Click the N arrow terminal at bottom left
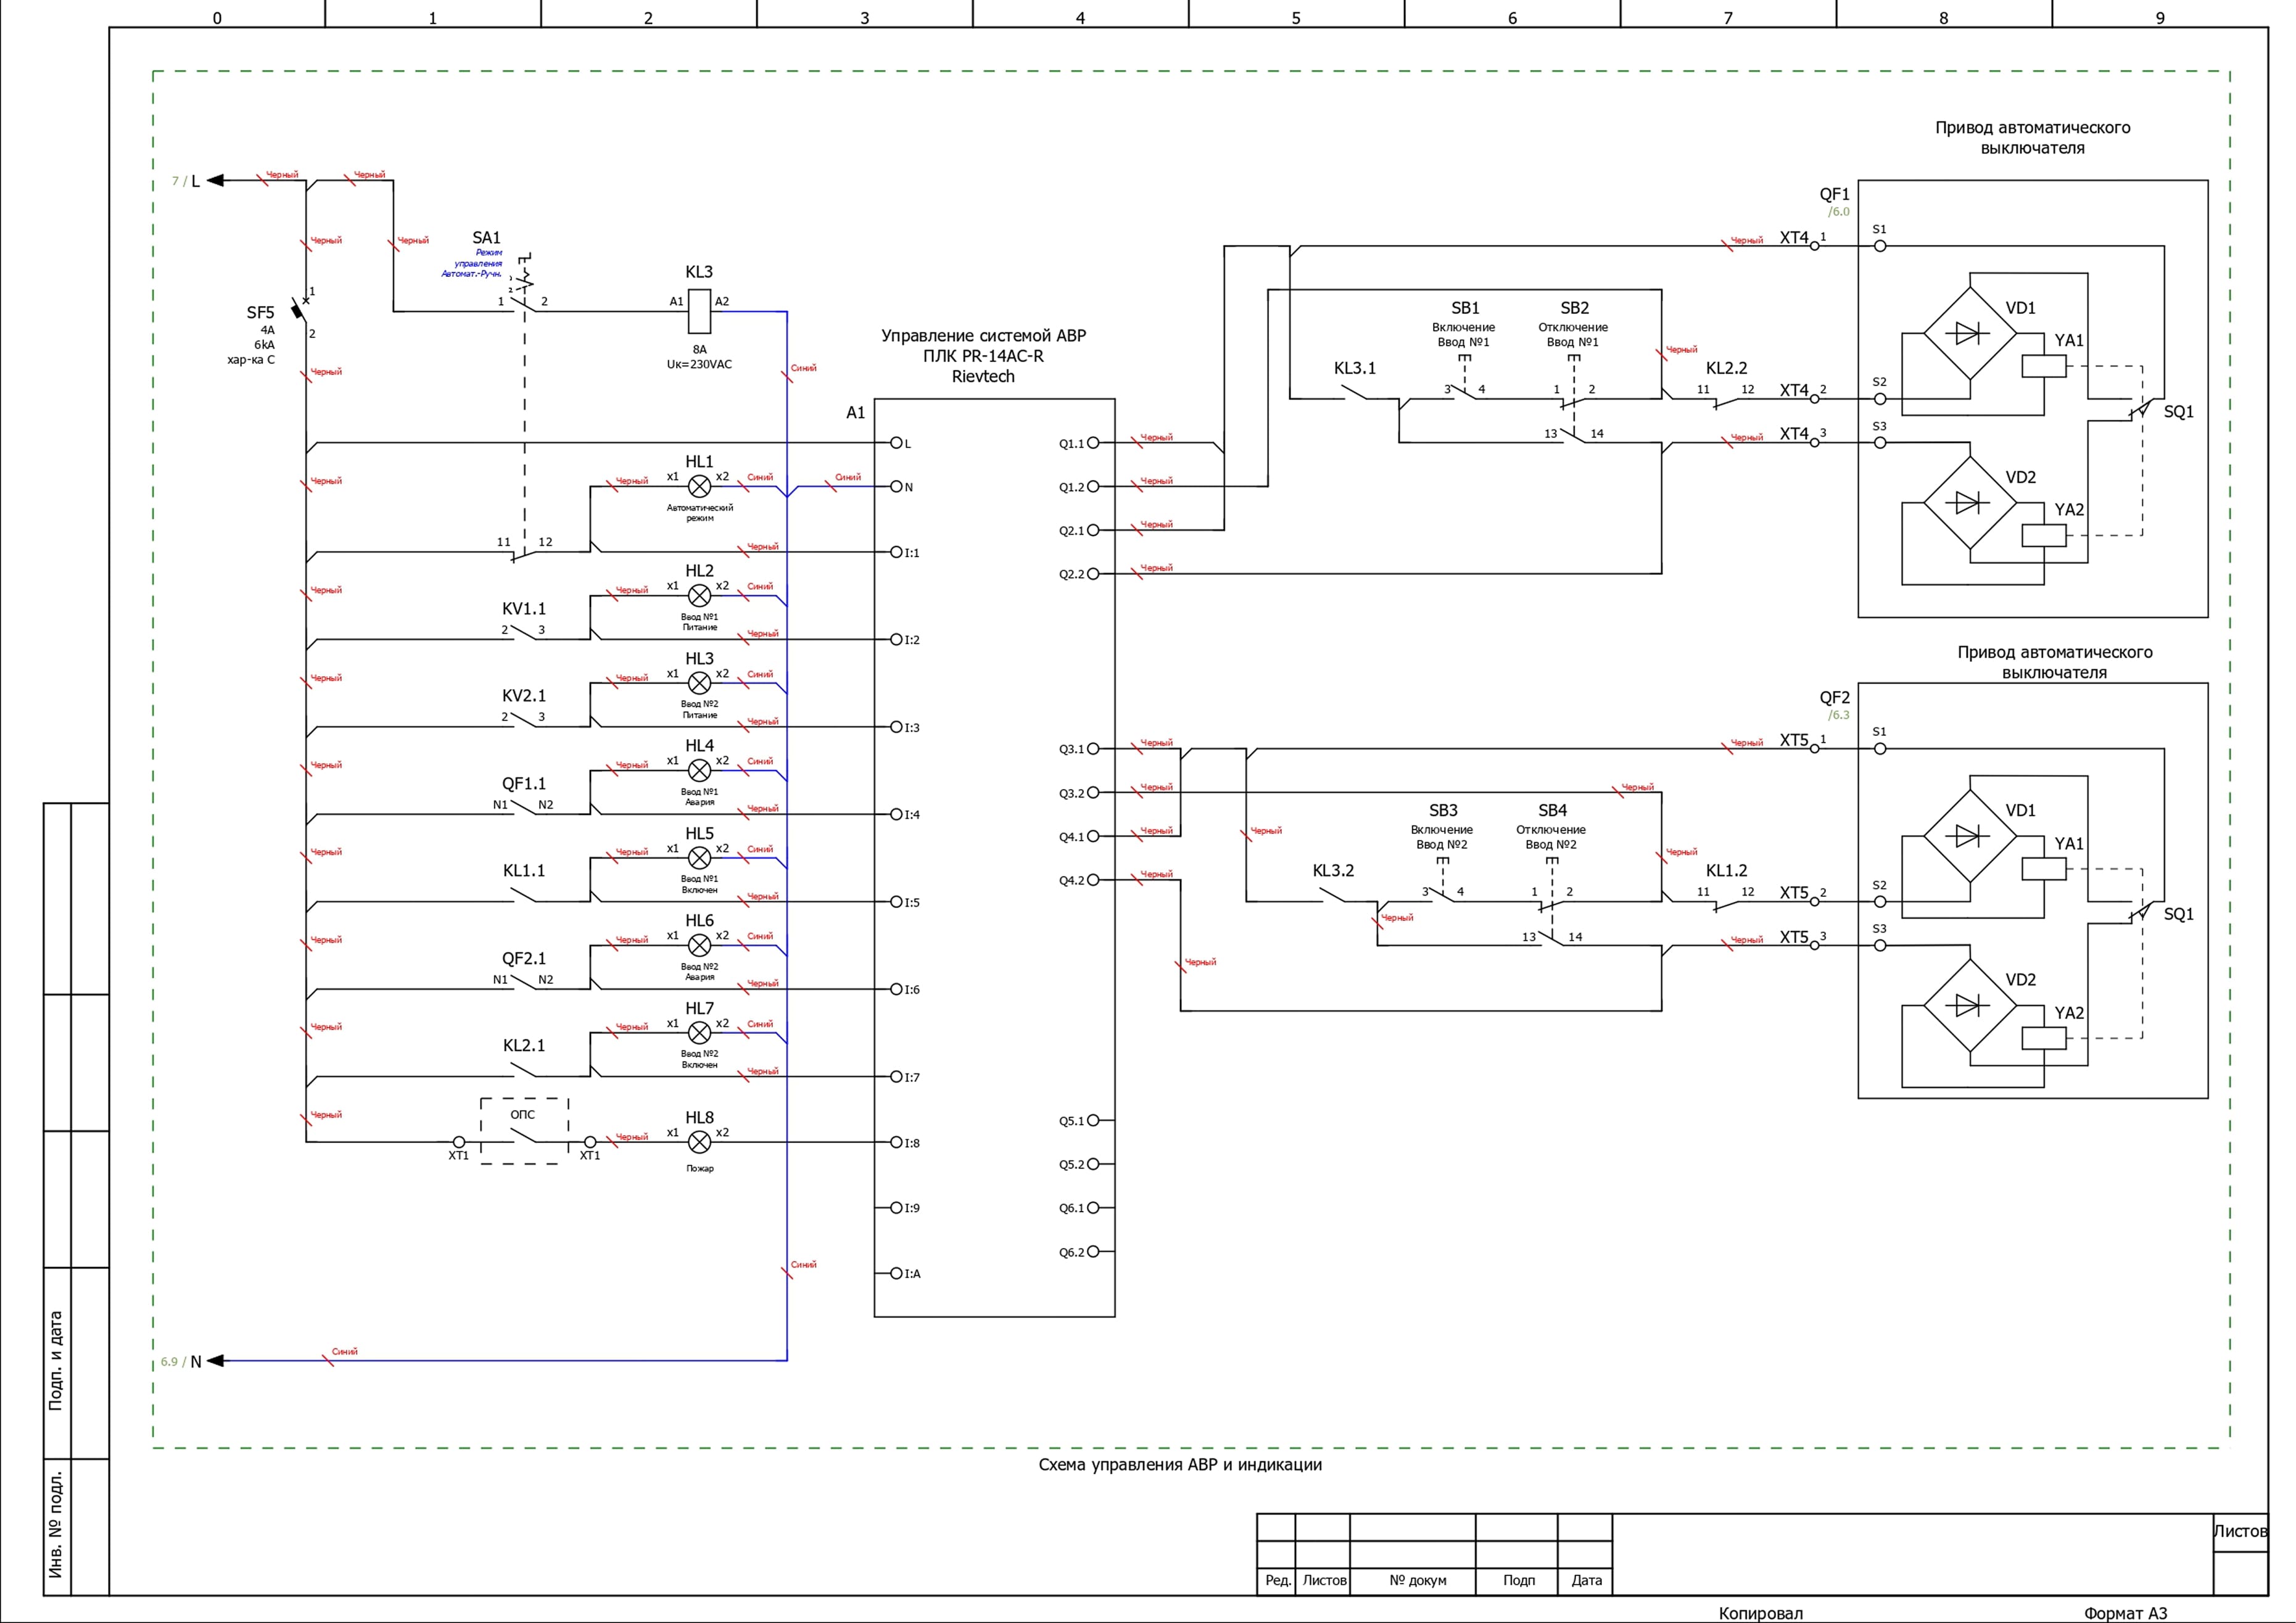The image size is (2296, 1623). pyautogui.click(x=214, y=1361)
